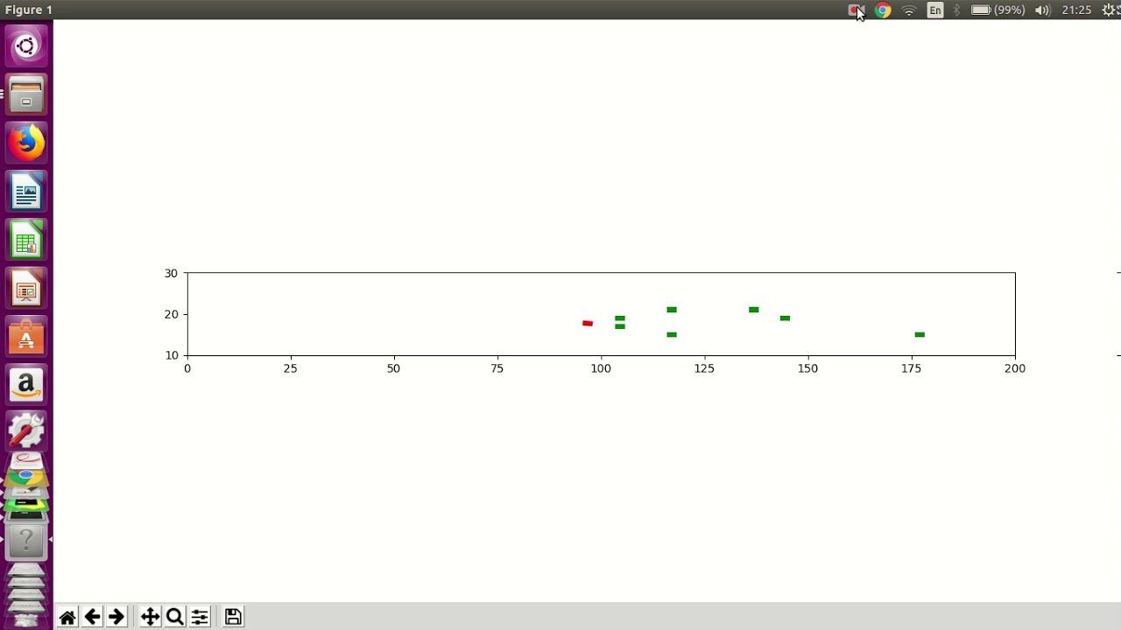Open Files manager from launcher
This screenshot has height=630, width=1121.
pyautogui.click(x=26, y=94)
